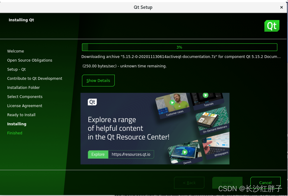Play the Customer cases video thumbnail
Screen dimensions: 288x196
point(172,103)
